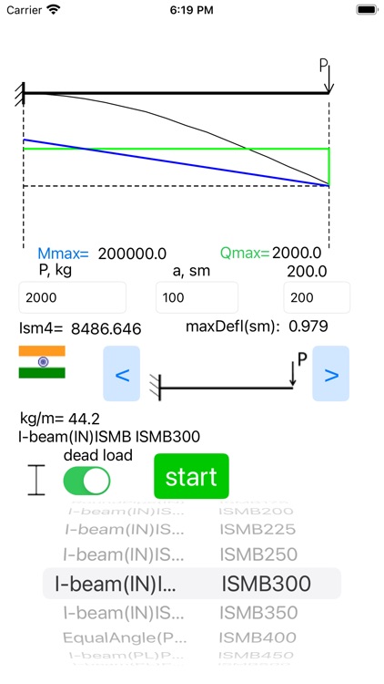The width and height of the screenshot is (384, 684).
Task: Focus the P, kg input field with 2000
Action: click(72, 297)
